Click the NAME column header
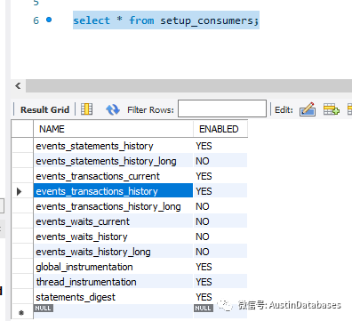Image resolution: width=352 pixels, height=321 pixels. (113, 129)
